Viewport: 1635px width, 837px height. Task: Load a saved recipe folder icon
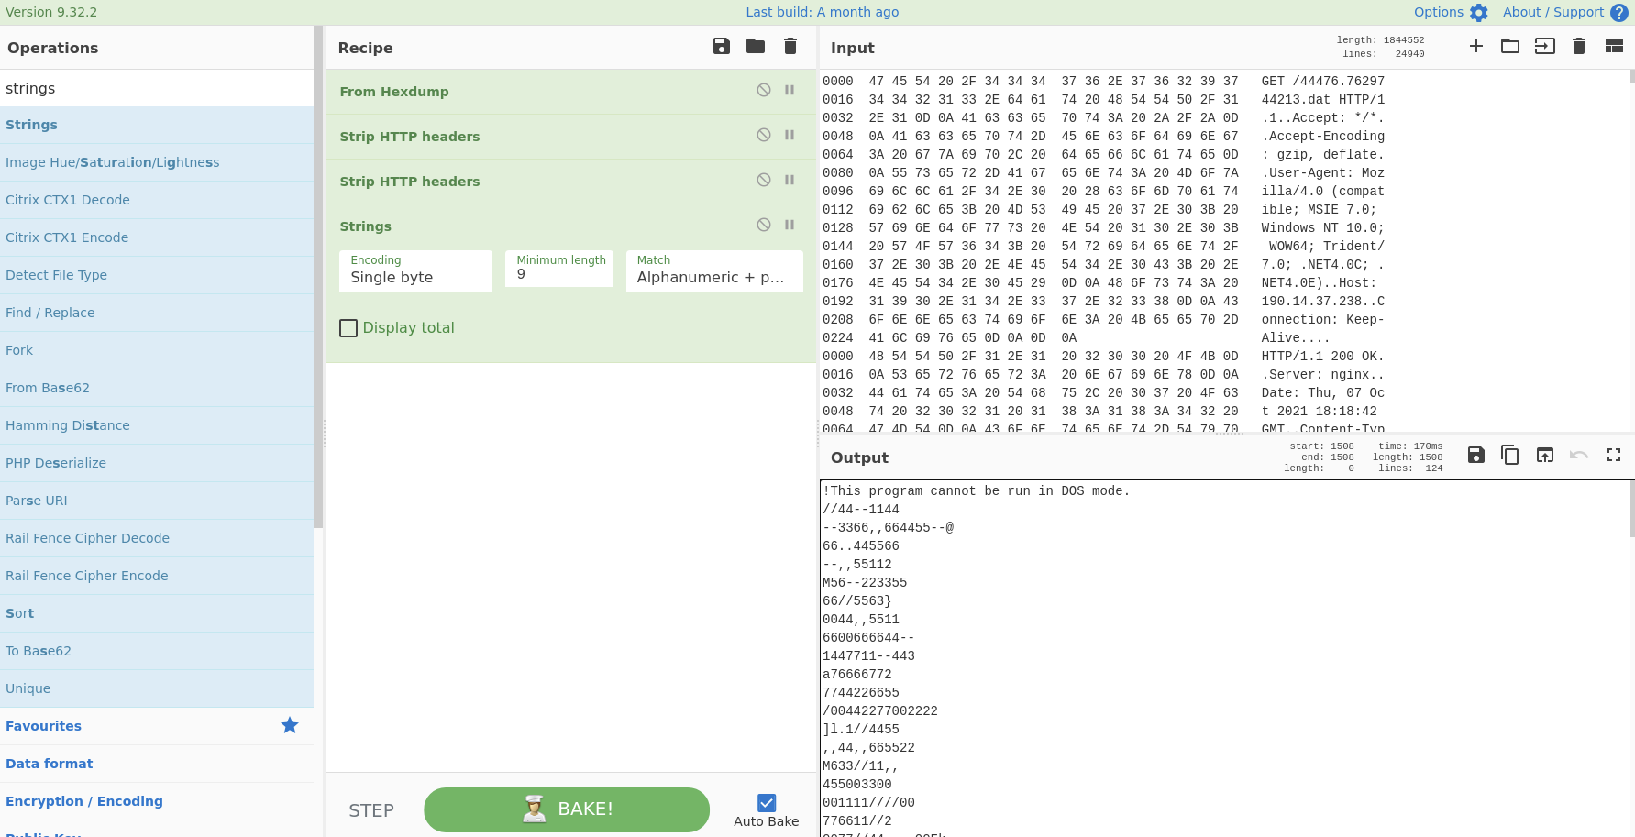pos(755,46)
